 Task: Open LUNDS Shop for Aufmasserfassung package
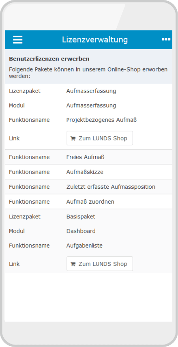(x=100, y=138)
